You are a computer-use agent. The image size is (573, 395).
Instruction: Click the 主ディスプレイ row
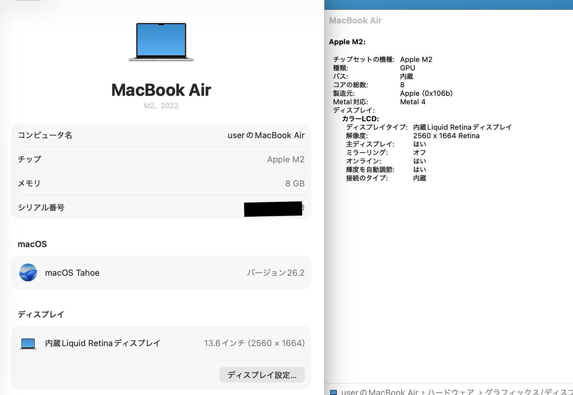click(386, 144)
